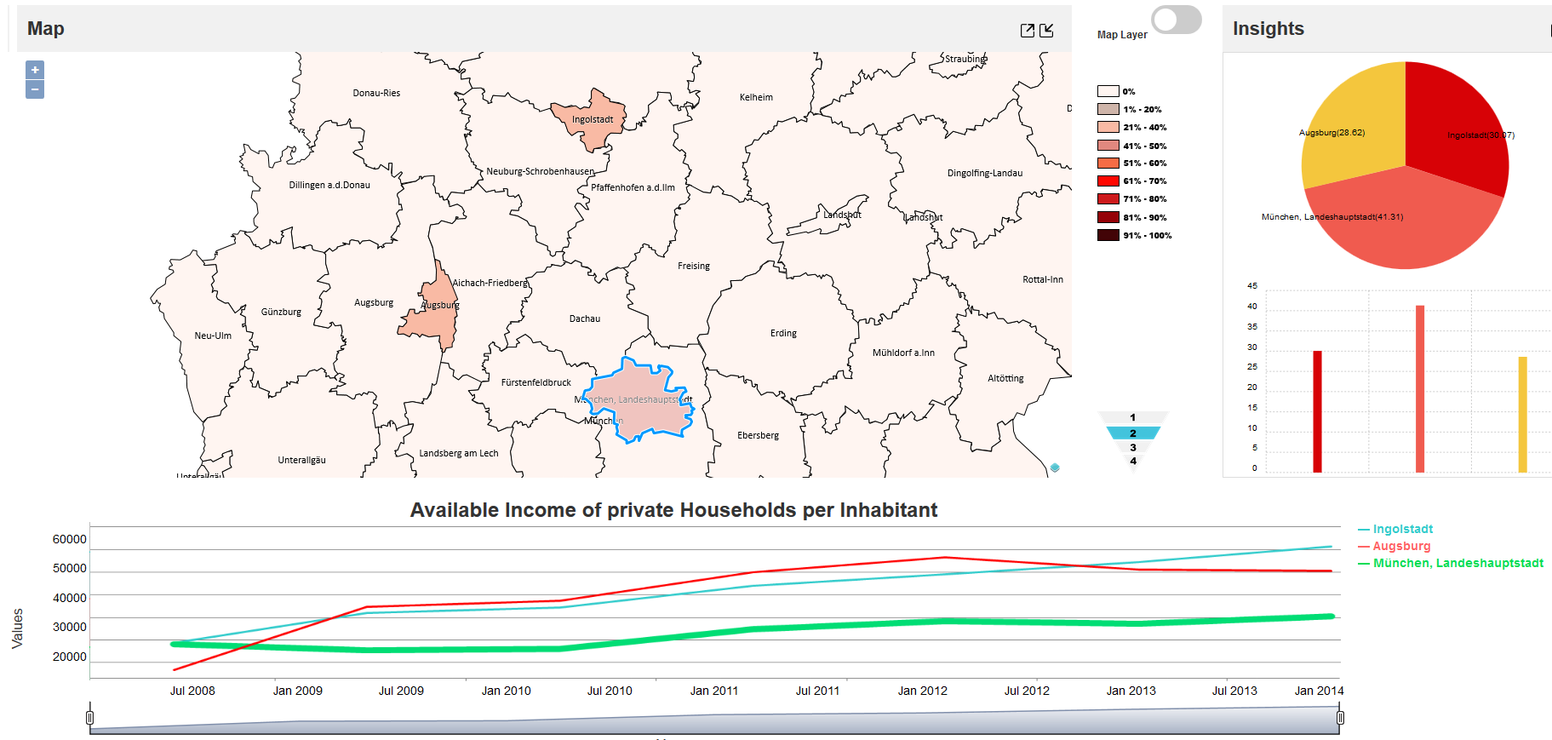Click the Unterallgäu district on map
This screenshot has width=1552, height=740.
pyautogui.click(x=301, y=461)
